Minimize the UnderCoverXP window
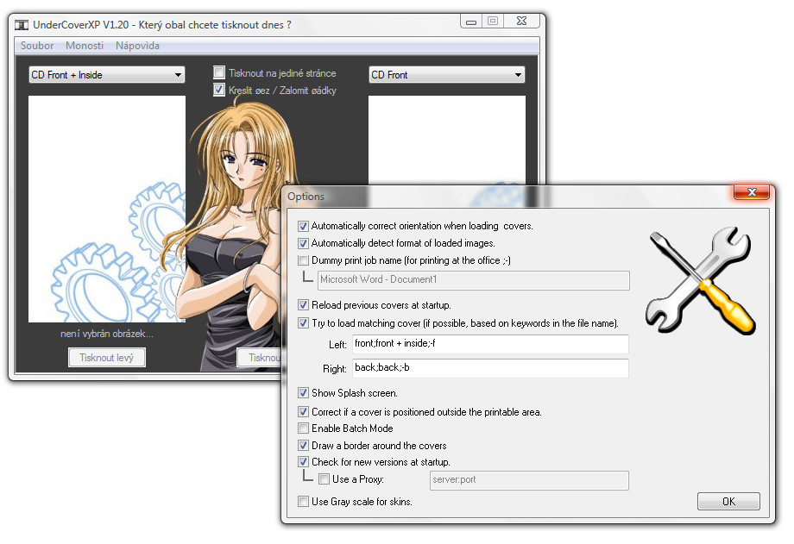Image resolution: width=794 pixels, height=544 pixels. click(x=471, y=22)
